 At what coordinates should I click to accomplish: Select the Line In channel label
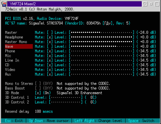click(x=12, y=60)
